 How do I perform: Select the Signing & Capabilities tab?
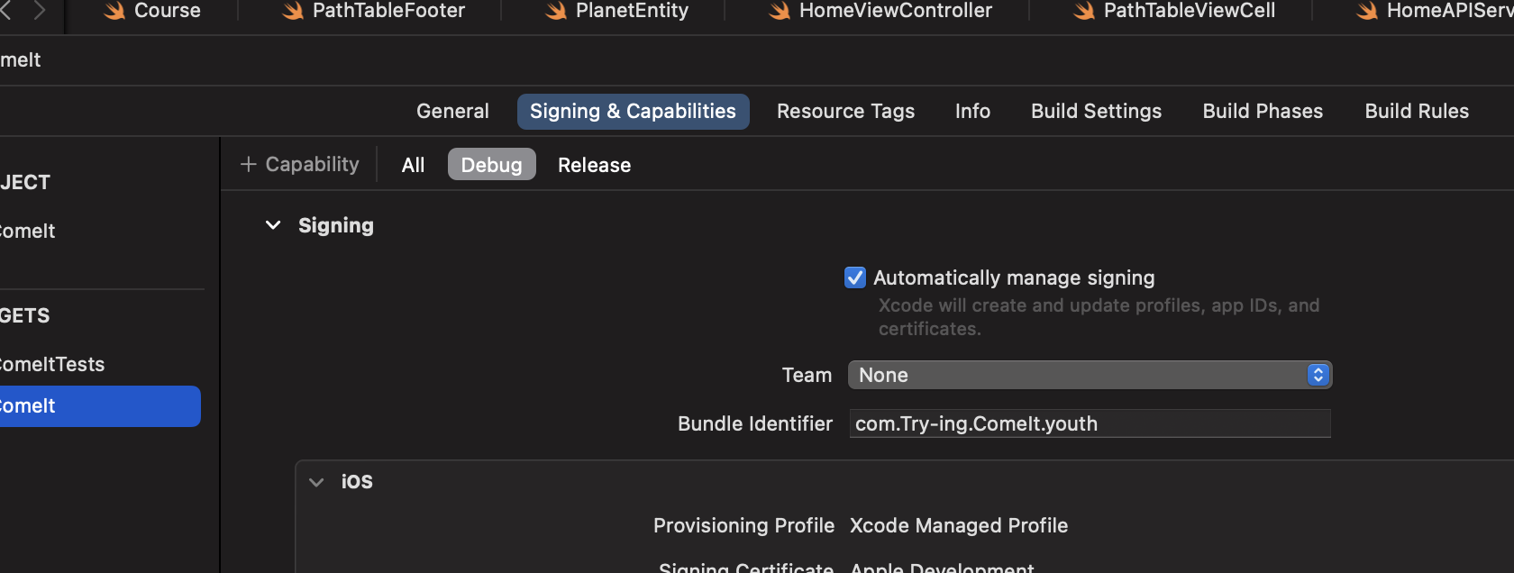pyautogui.click(x=633, y=112)
